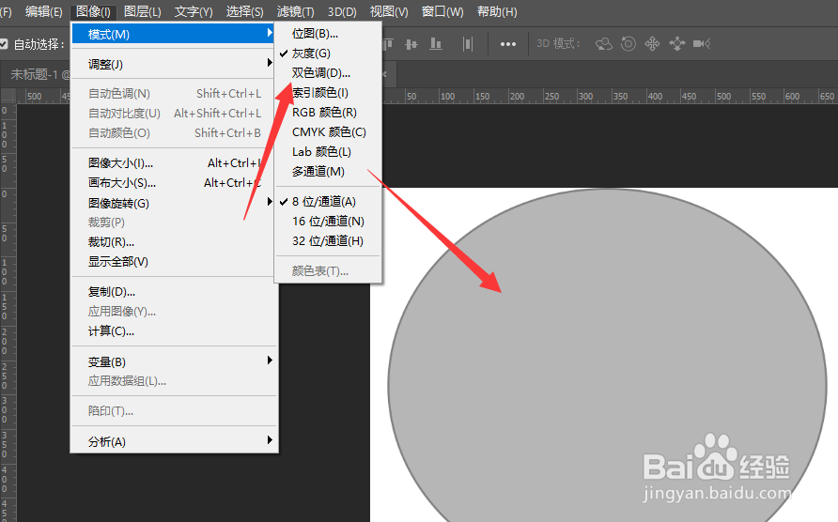Select 位图(B)... mode
This screenshot has width=838, height=522.
pos(328,34)
